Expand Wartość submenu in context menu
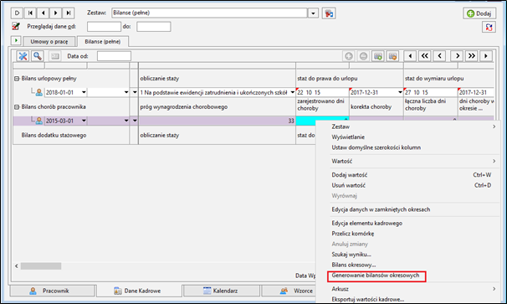 point(494,162)
